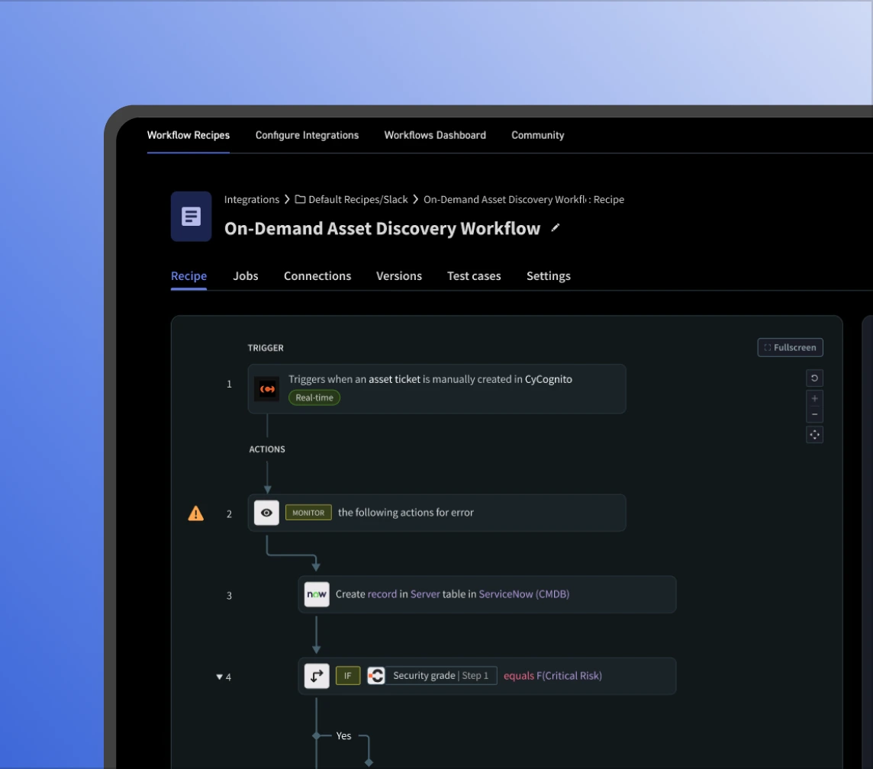Viewport: 873px width, 769px height.
Task: Open the Fullscreen view
Action: [790, 348]
